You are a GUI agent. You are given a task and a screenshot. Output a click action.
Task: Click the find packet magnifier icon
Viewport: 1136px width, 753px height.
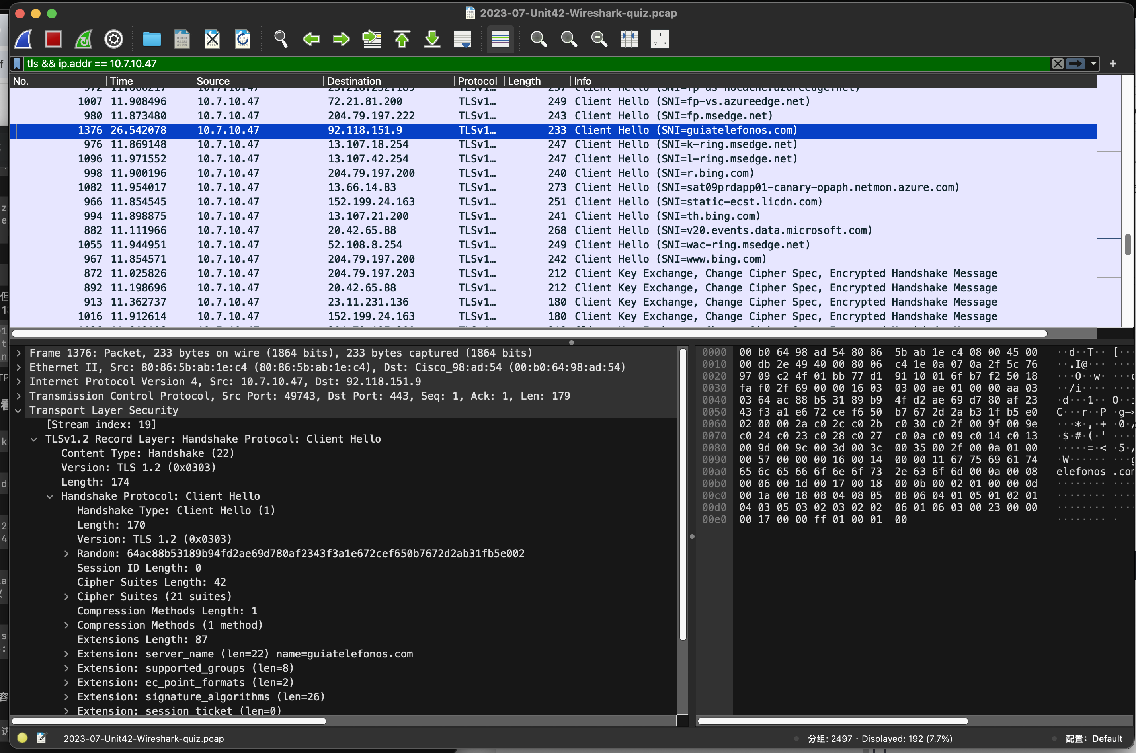pyautogui.click(x=280, y=39)
